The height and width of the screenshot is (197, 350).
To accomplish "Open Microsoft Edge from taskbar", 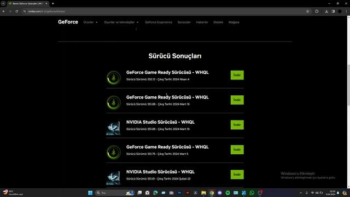I will click(155, 193).
